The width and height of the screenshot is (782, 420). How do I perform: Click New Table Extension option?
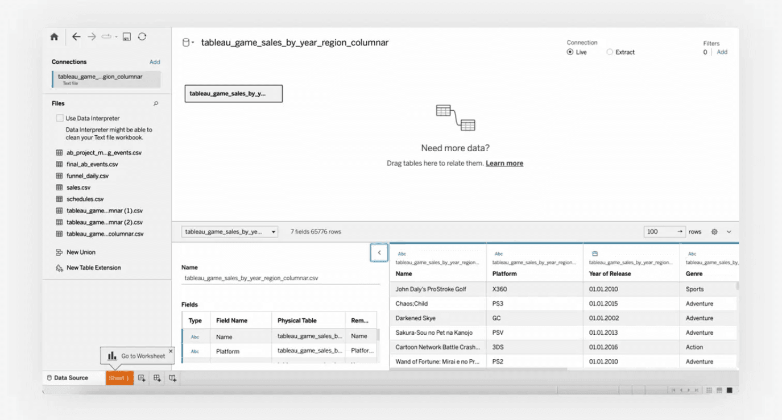pyautogui.click(x=93, y=268)
